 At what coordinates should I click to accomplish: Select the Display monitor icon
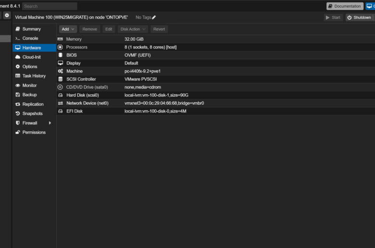point(60,63)
